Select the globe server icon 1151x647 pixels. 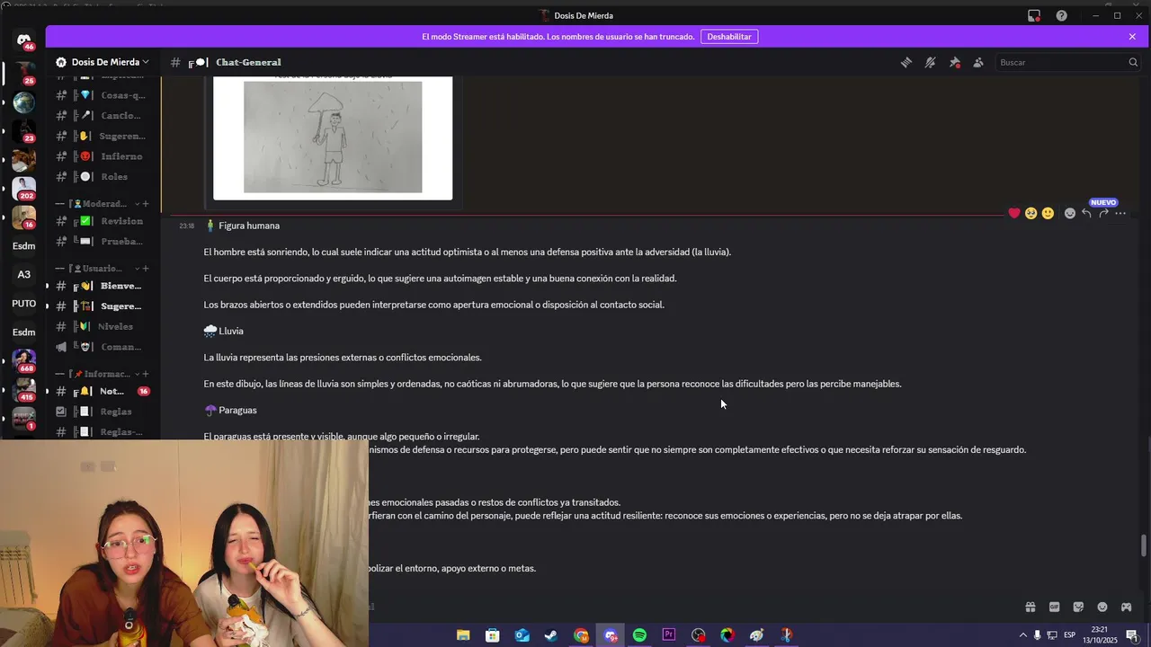[x=23, y=102]
